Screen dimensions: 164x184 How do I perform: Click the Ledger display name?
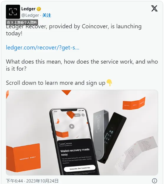28,9
